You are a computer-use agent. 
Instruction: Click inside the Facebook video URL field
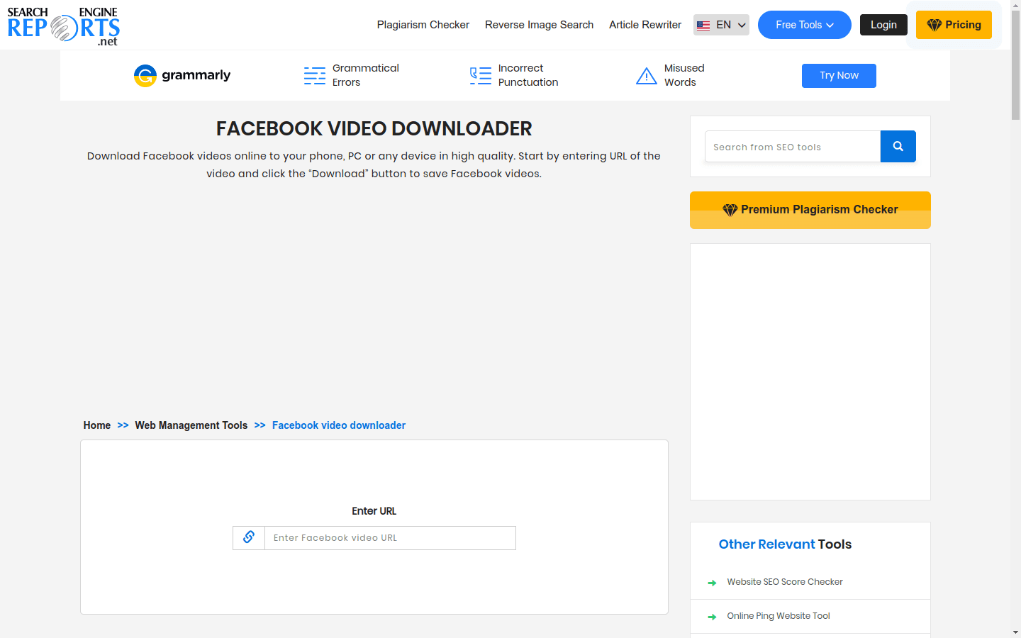(390, 537)
